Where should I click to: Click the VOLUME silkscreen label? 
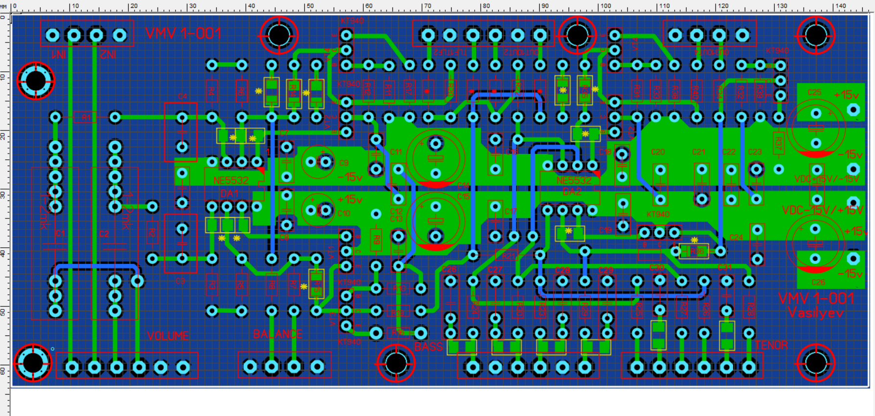(x=168, y=336)
